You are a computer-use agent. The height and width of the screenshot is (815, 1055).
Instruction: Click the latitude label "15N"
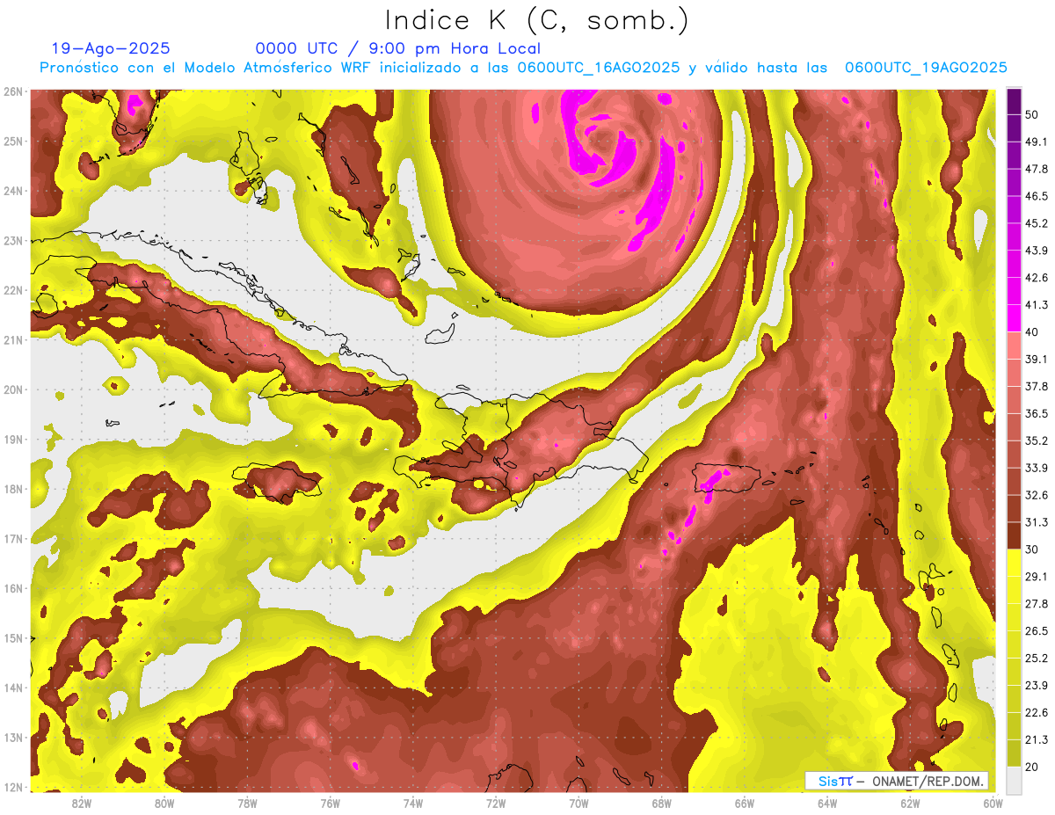point(13,637)
